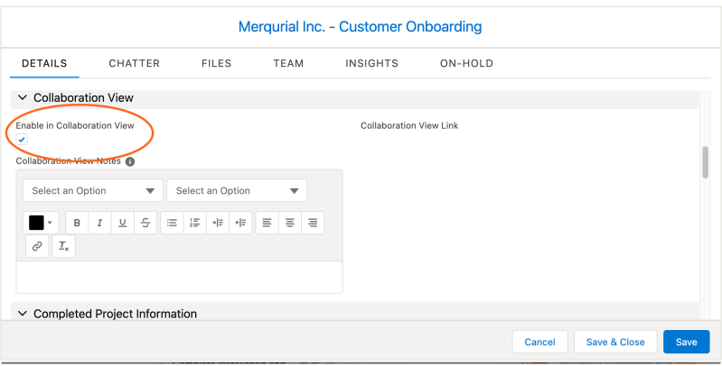Image resolution: width=722 pixels, height=366 pixels.
Task: Align text right
Action: click(x=313, y=223)
